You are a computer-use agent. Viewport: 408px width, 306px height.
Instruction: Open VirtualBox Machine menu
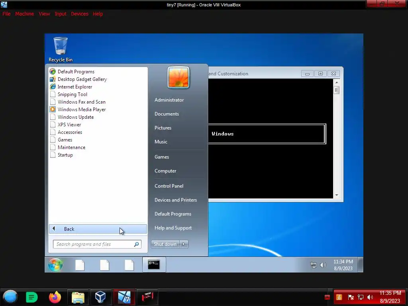pos(24,14)
